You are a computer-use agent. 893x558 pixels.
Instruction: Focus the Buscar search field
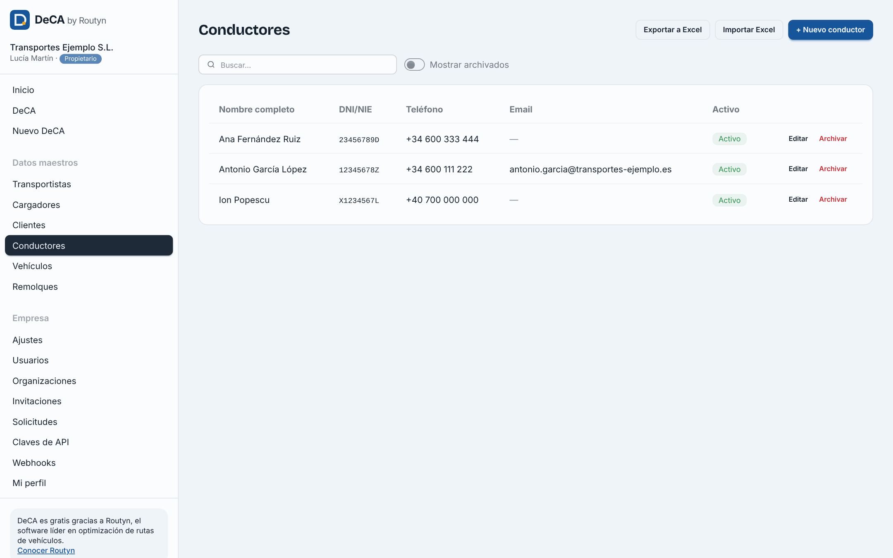click(x=297, y=64)
